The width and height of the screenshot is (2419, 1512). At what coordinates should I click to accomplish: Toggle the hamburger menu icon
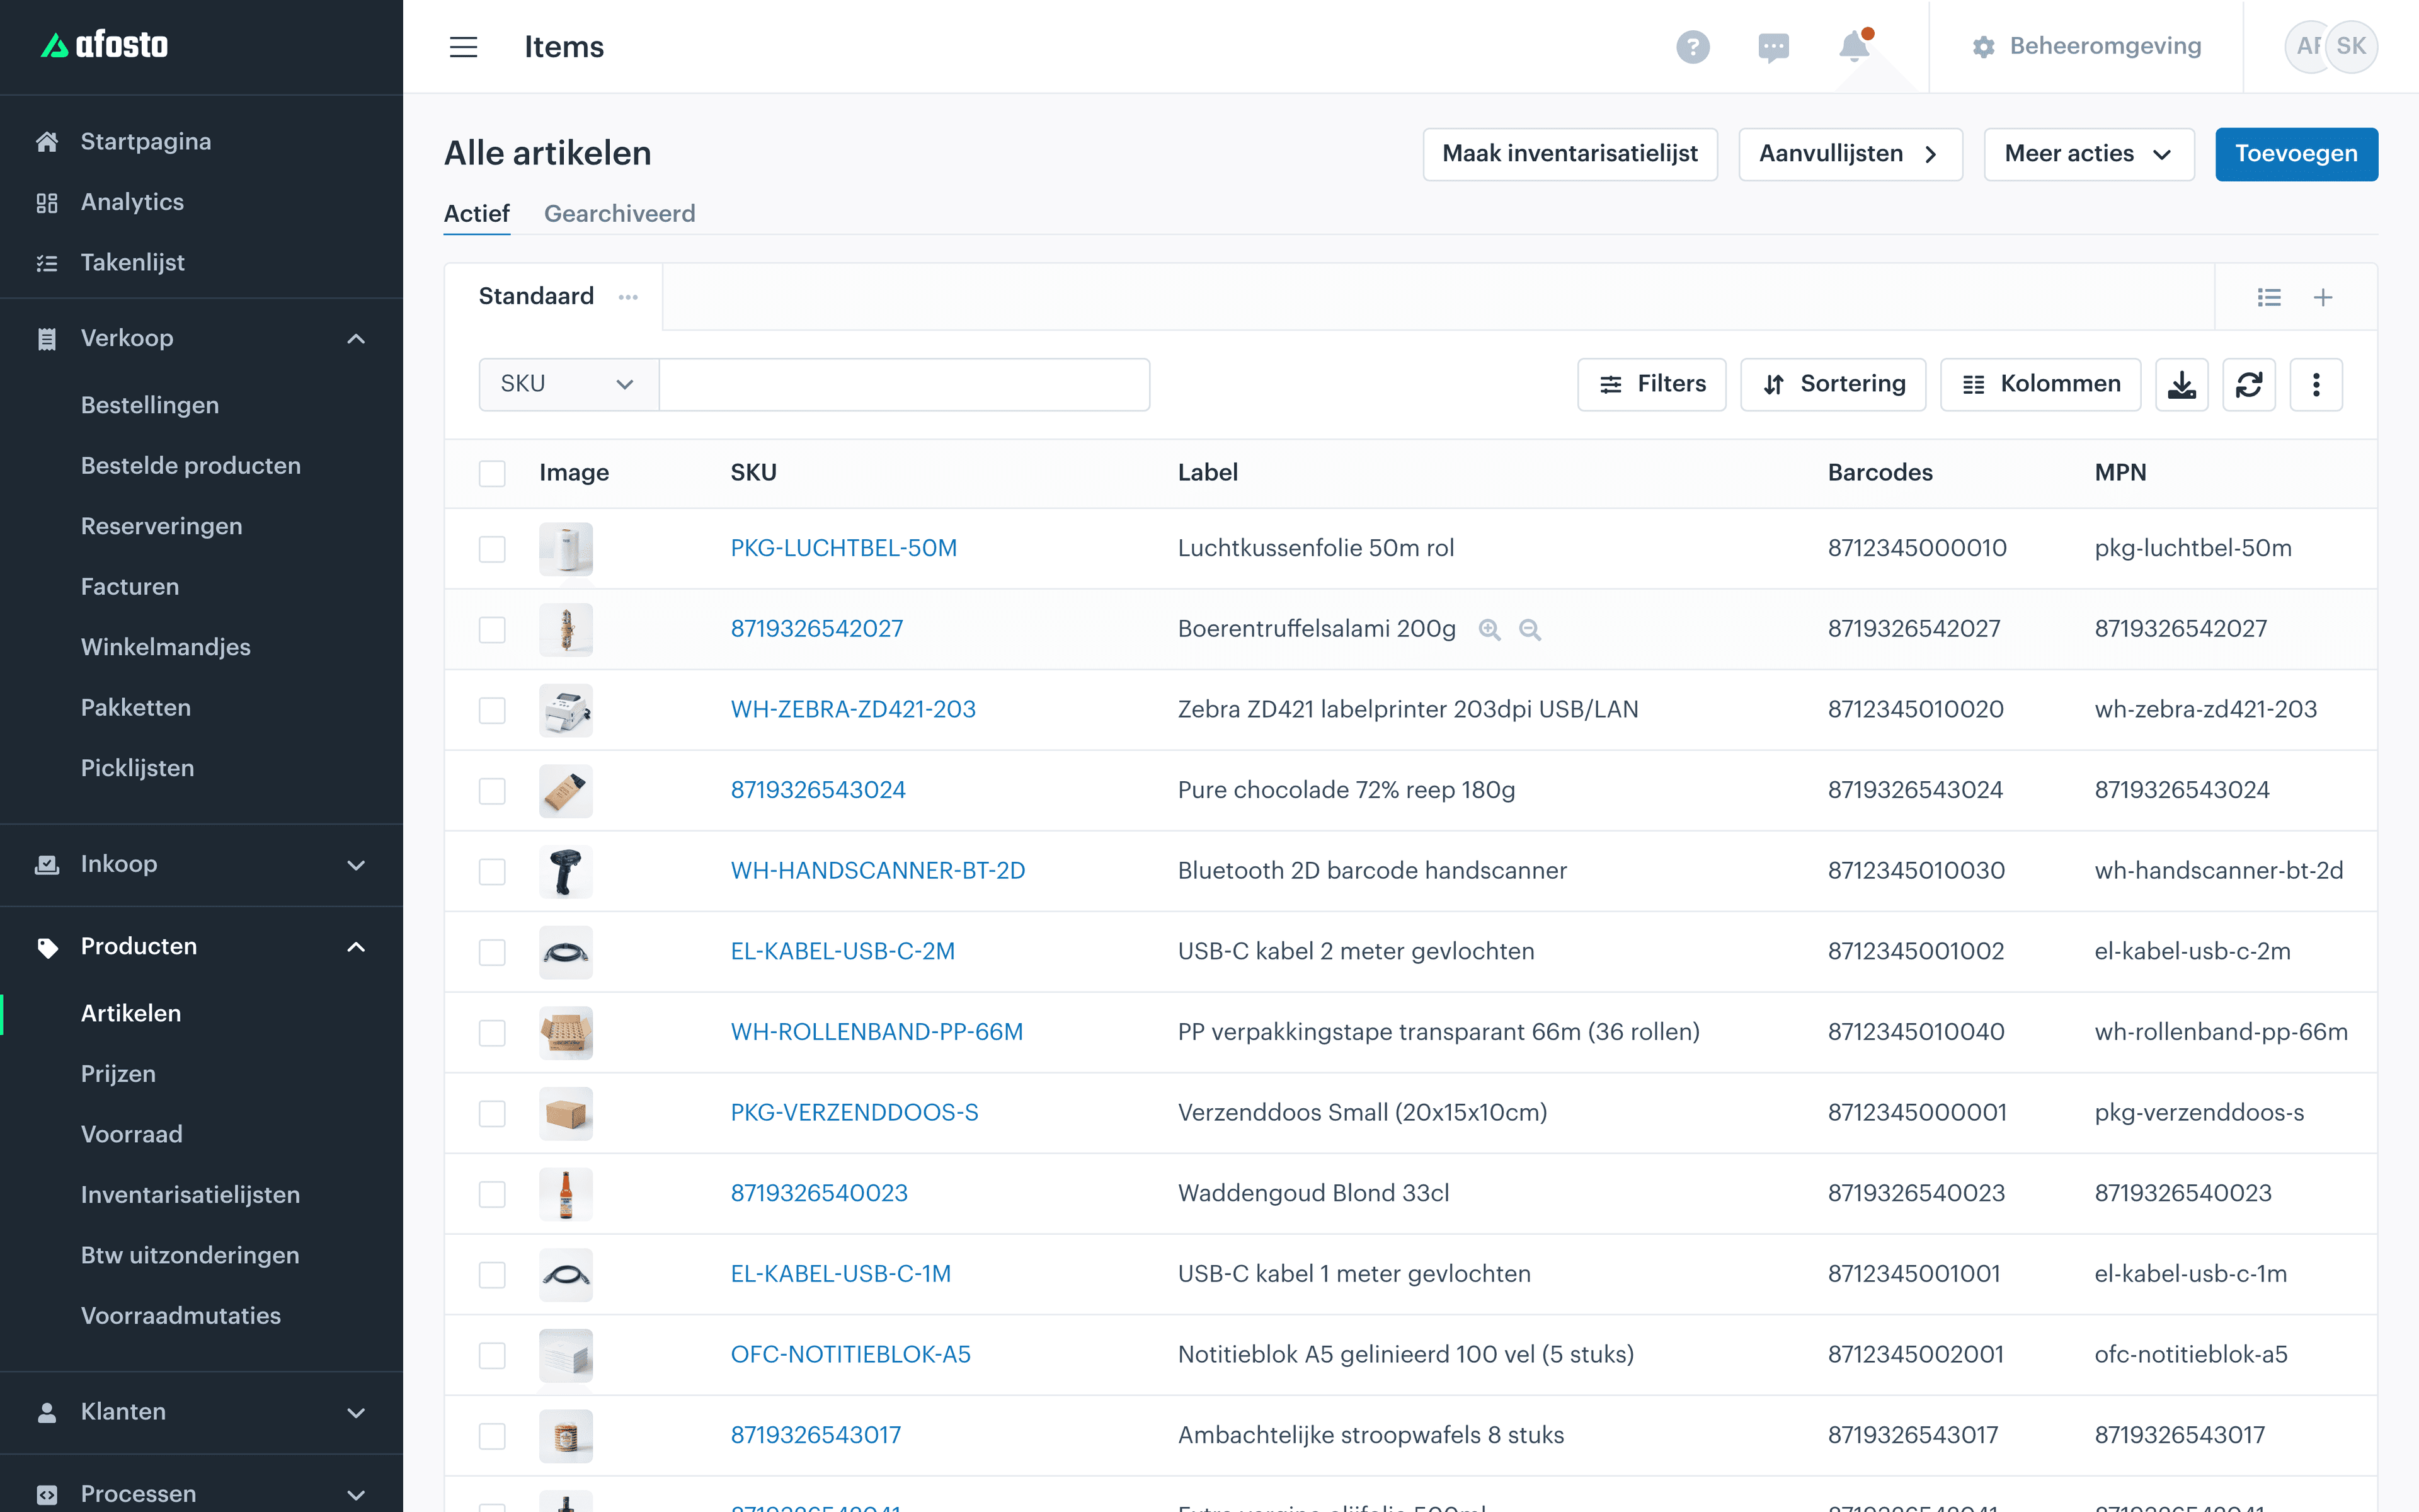click(463, 47)
